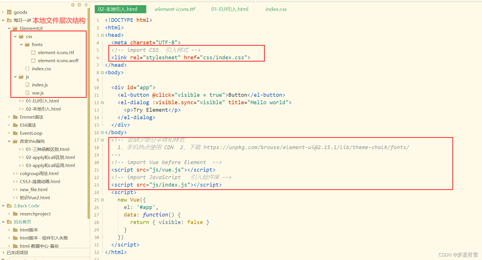The width and height of the screenshot is (482, 260).
Task: Switch to the 02-本地引入.html tab
Action: click(x=120, y=9)
